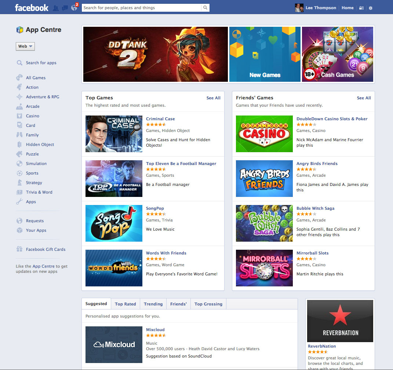Switch to the Friends' tab
The image size is (393, 370).
click(178, 304)
